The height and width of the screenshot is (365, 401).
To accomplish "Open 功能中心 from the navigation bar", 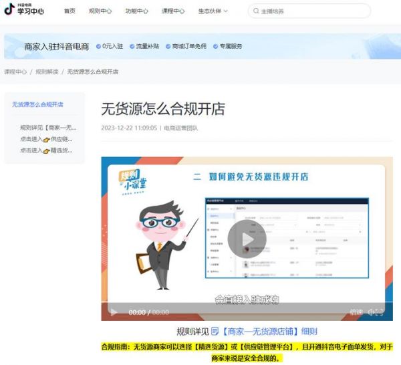I will (136, 11).
